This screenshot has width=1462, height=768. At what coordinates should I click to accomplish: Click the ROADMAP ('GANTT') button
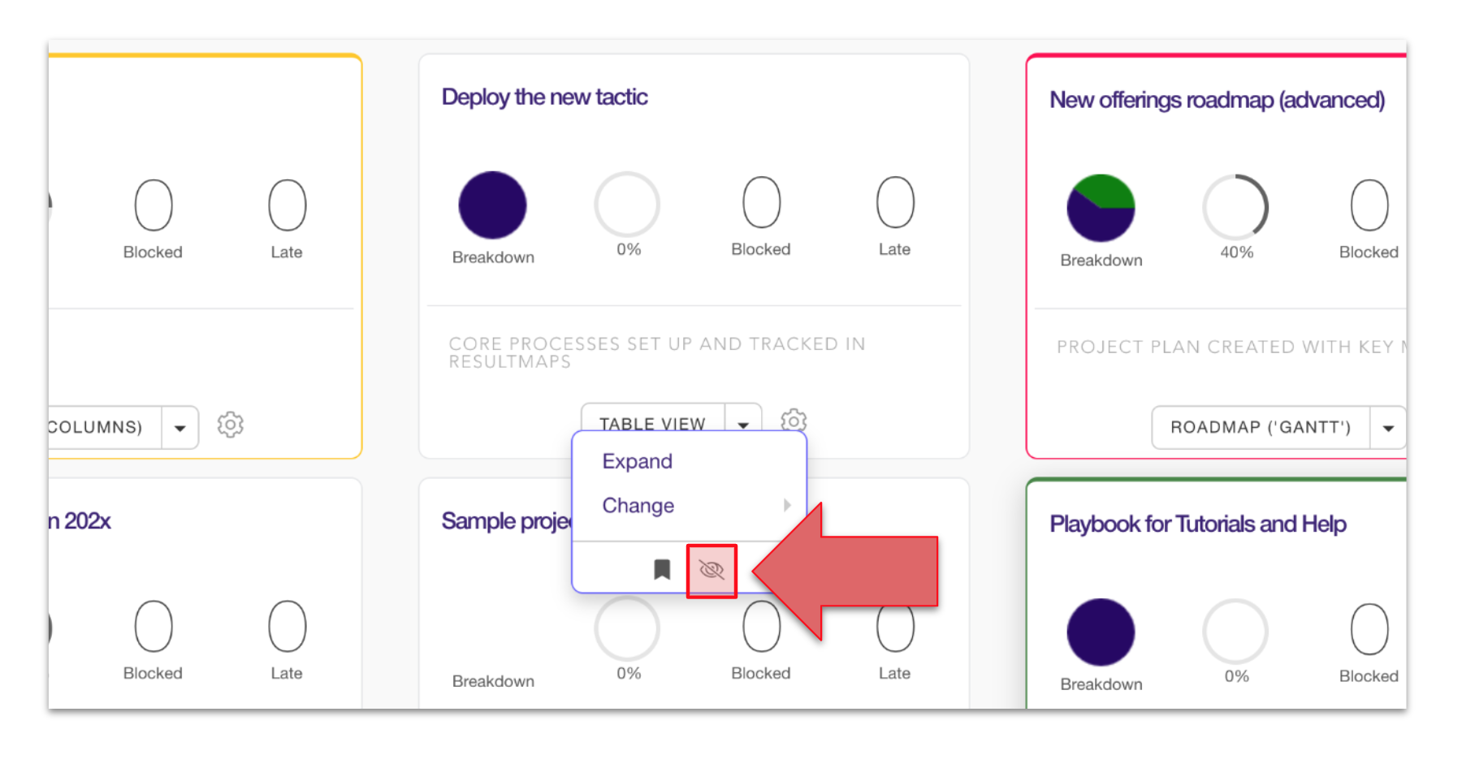tap(1261, 428)
